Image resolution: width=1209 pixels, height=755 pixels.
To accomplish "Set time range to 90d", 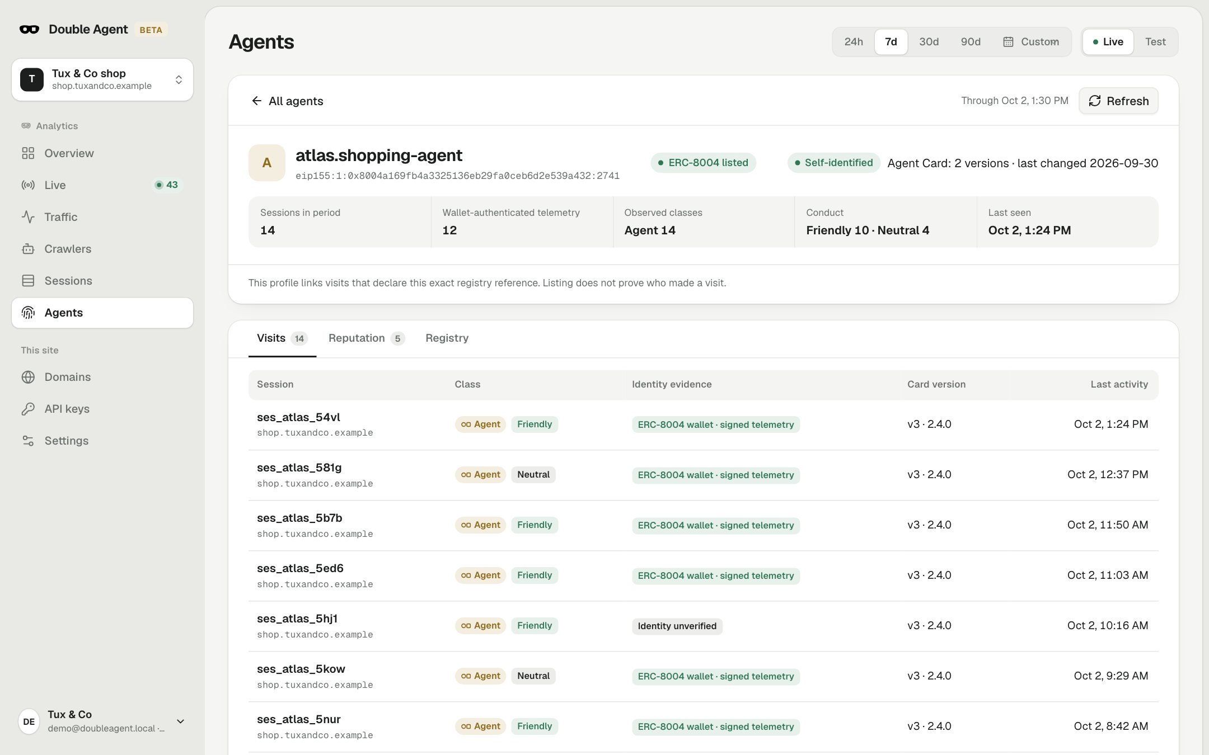I will point(971,42).
